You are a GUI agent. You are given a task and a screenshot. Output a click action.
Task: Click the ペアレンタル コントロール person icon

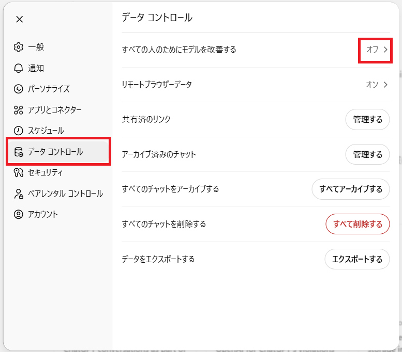19,194
